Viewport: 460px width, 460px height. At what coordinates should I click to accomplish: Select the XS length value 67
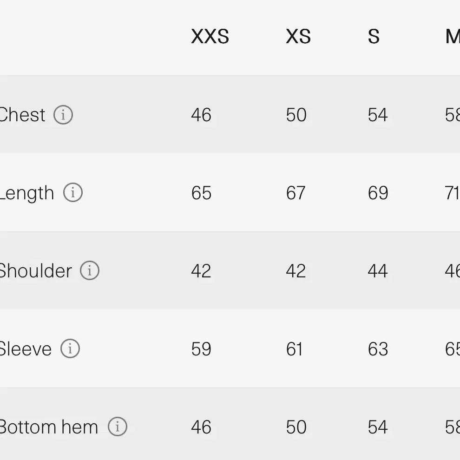296,193
